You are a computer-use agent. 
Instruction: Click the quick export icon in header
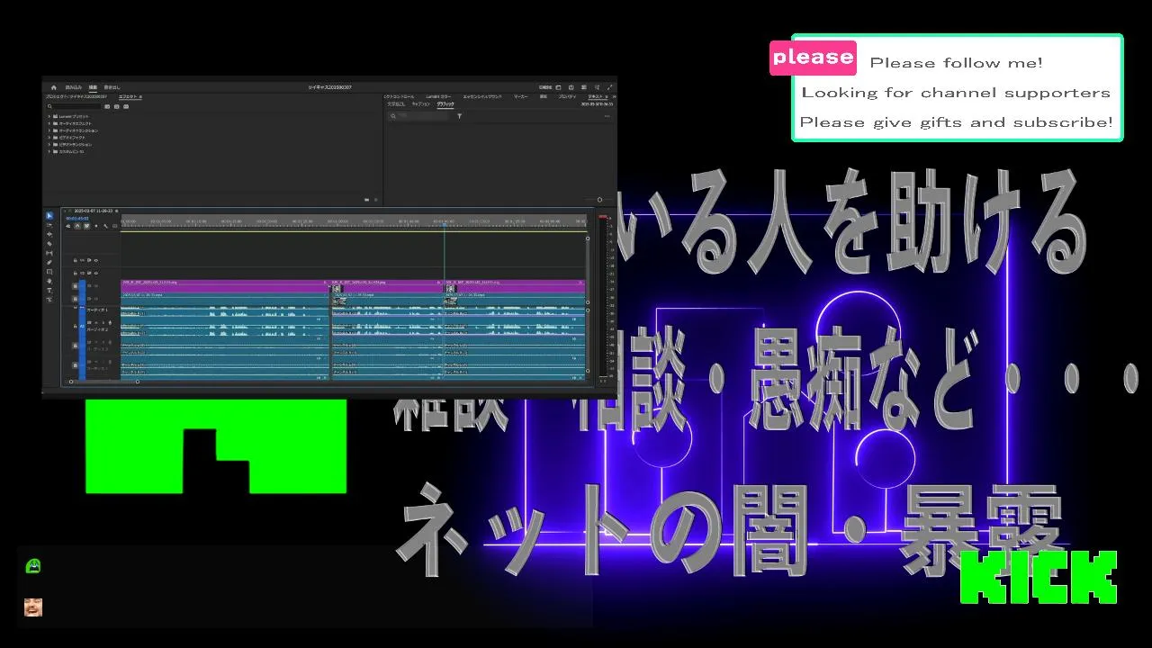pos(571,87)
